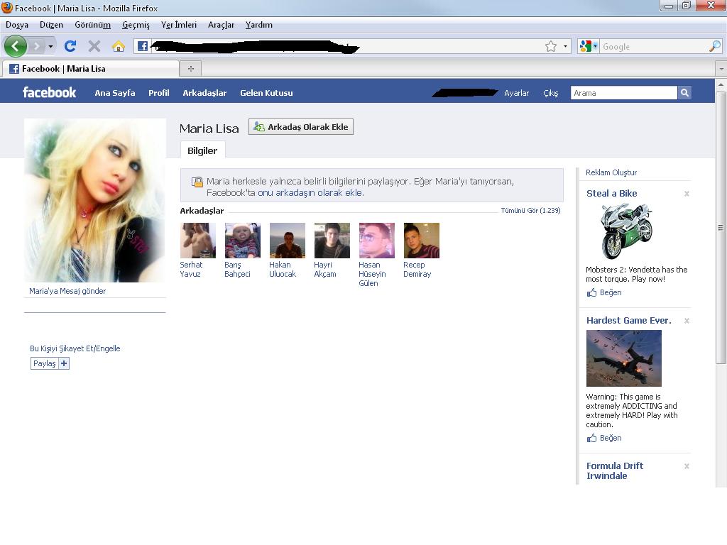Open the Görünüm menu
Screen dimensions: 727x545
(x=92, y=25)
